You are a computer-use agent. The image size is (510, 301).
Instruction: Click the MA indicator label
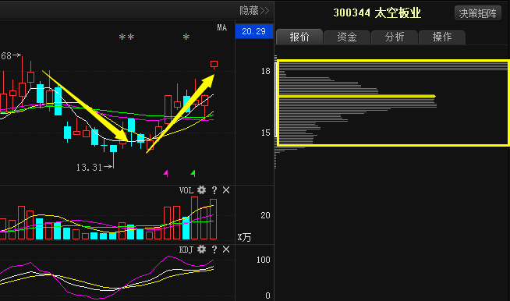(221, 27)
